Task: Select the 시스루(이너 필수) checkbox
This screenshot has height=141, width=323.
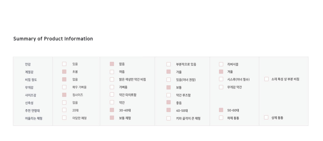Action: click(x=221, y=79)
